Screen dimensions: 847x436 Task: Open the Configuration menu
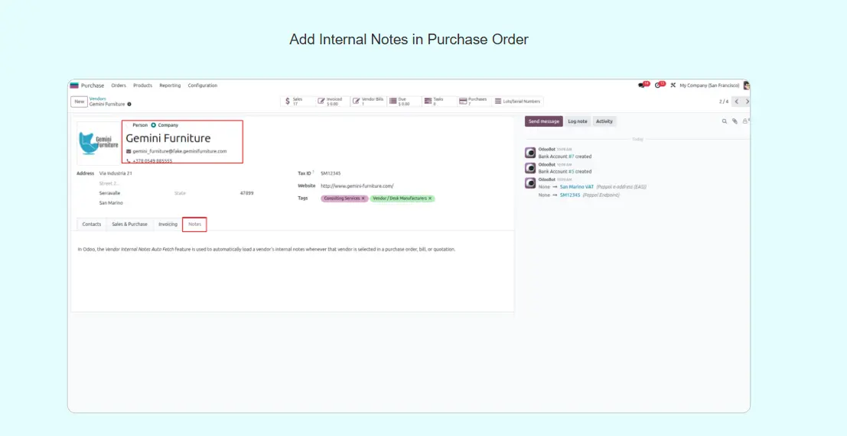click(203, 86)
